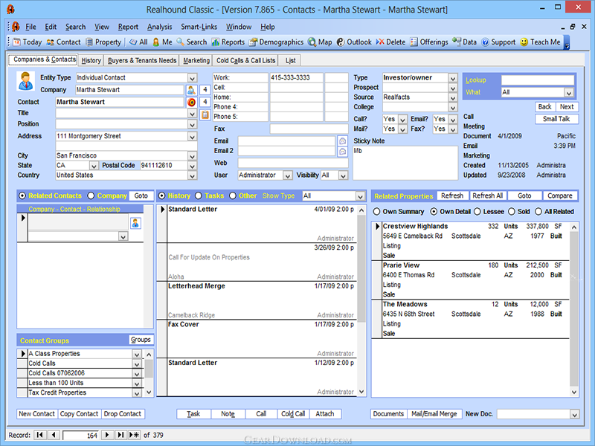
Task: Click the Delete toolbar icon
Action: [x=380, y=42]
